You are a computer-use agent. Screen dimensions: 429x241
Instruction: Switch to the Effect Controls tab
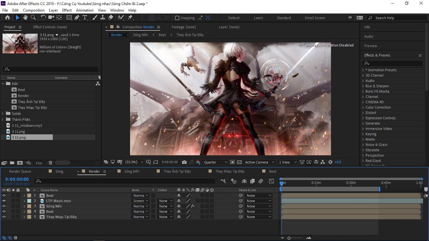click(50, 27)
